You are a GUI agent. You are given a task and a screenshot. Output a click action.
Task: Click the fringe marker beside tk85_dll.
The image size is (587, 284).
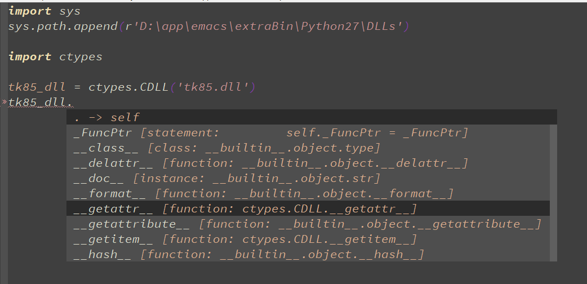tap(5, 101)
